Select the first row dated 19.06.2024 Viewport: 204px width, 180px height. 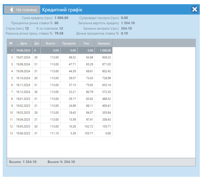[23, 50]
